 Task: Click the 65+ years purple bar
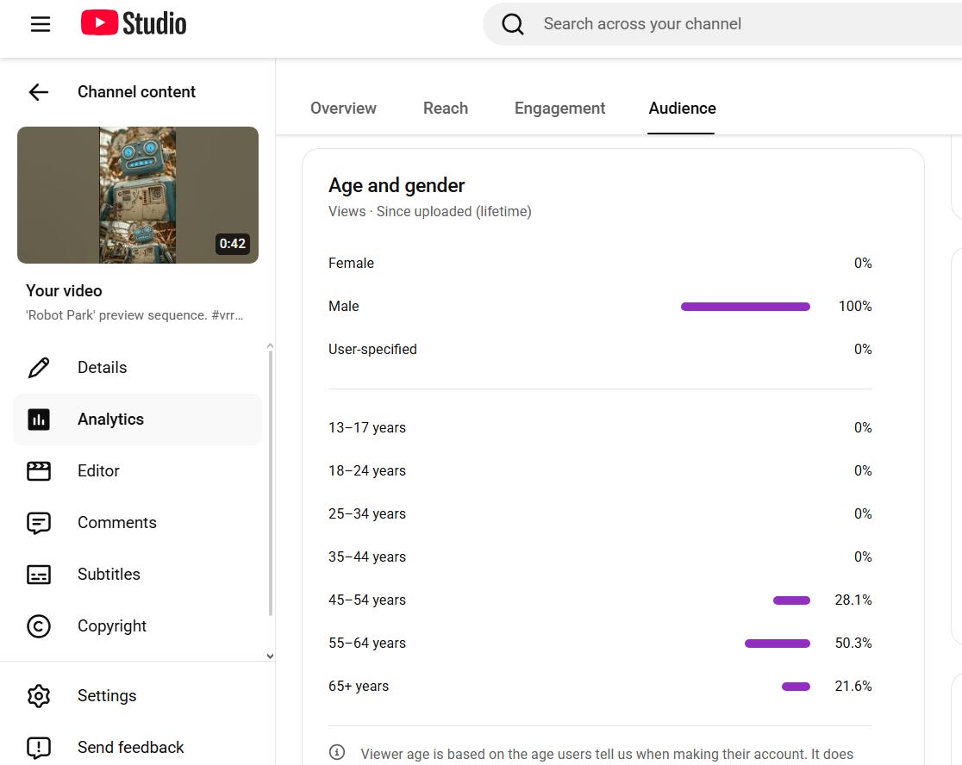pos(796,687)
